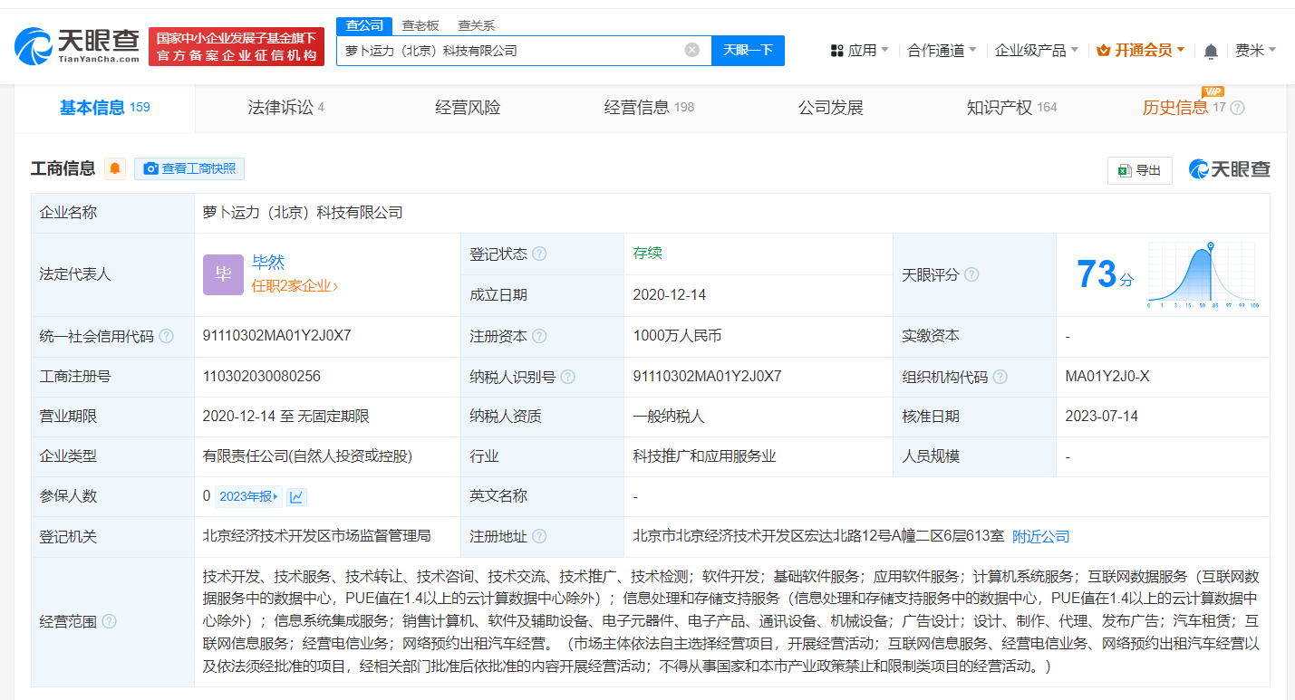
Task: Click the alert bell beside 工商信息
Action: pyautogui.click(x=114, y=168)
